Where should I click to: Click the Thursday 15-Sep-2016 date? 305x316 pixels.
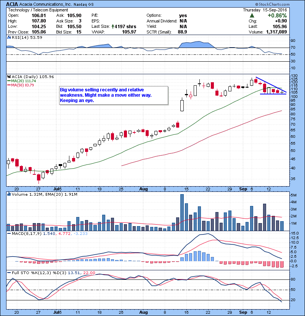(265, 10)
